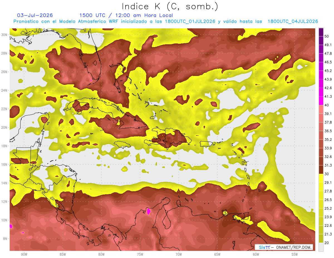
Task: Click the color bar value 39.1
Action: click(x=328, y=114)
